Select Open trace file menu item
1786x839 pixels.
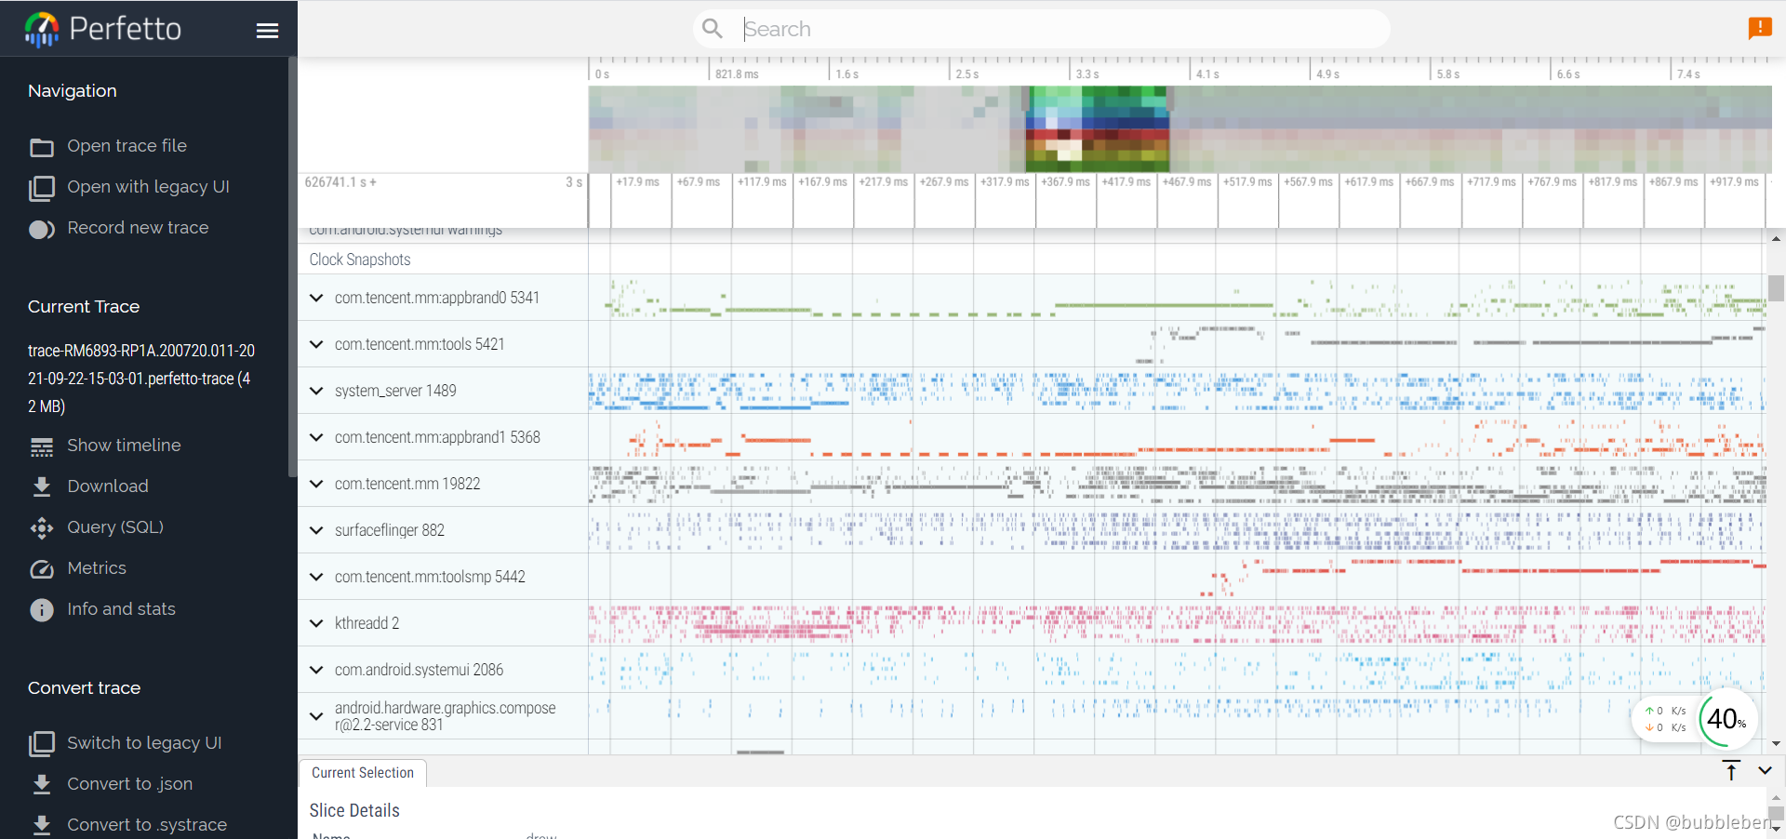click(x=127, y=146)
